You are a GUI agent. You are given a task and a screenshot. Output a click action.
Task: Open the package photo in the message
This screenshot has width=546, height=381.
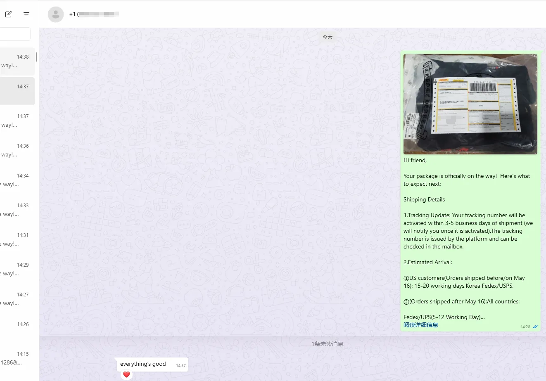coord(470,104)
